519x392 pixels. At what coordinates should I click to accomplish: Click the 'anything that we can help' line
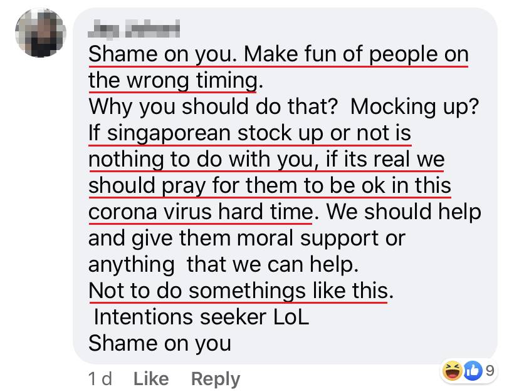pyautogui.click(x=223, y=265)
